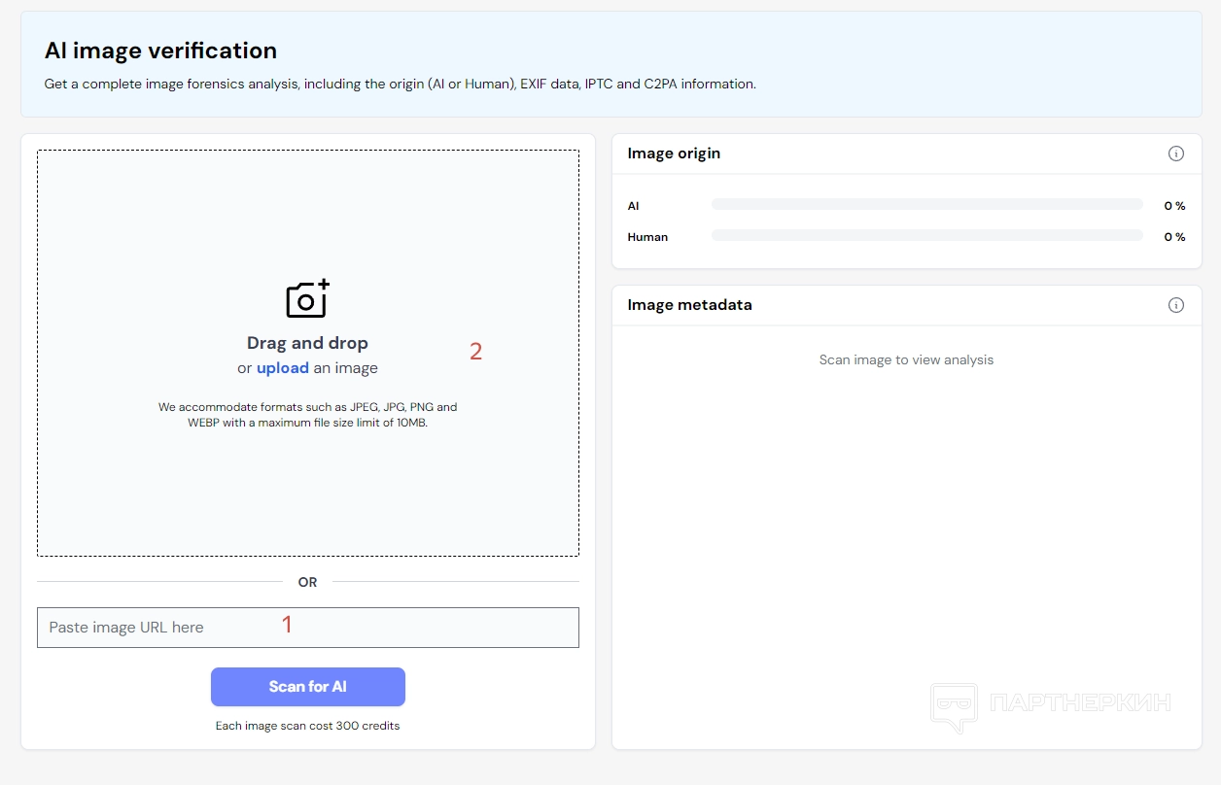Click the AI percentage progress bar

(926, 205)
